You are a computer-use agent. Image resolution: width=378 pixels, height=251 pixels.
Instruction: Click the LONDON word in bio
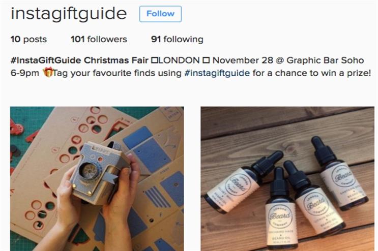click(179, 60)
